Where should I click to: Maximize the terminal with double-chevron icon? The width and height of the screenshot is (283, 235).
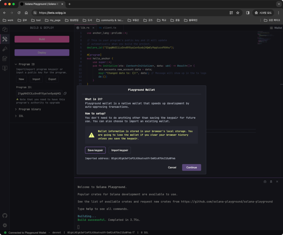click(x=271, y=181)
